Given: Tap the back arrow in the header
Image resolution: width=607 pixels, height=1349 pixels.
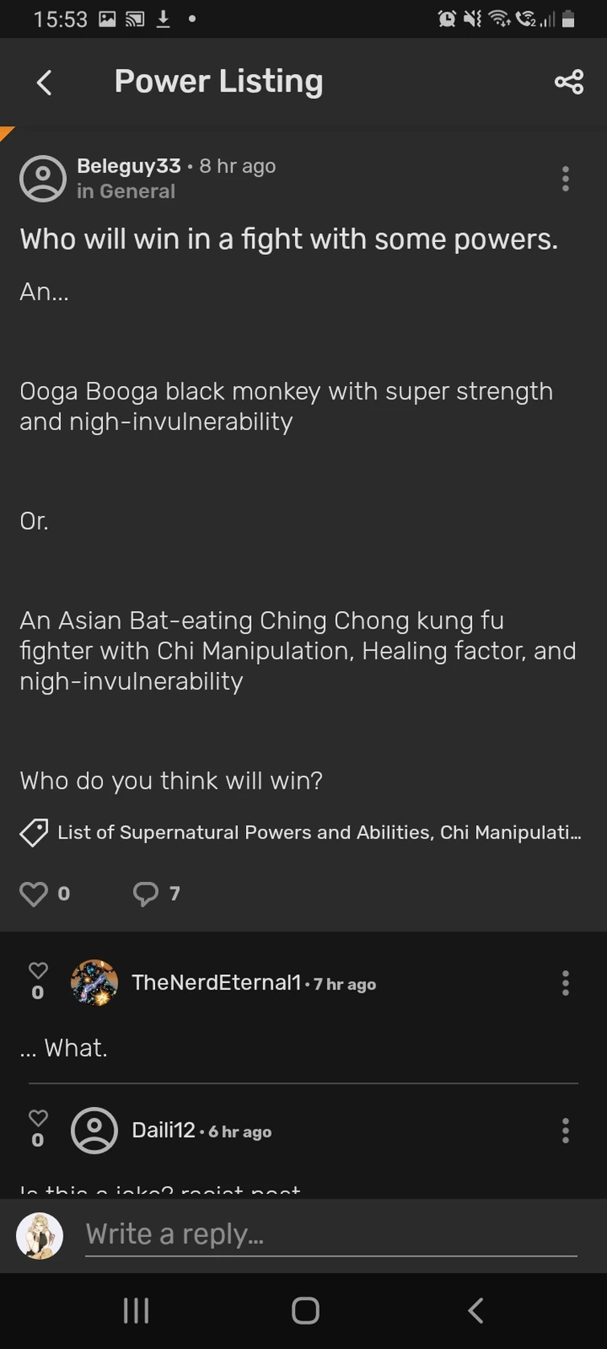Looking at the screenshot, I should coord(45,82).
